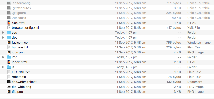Select the LICENSE.txt file row

point(107,72)
